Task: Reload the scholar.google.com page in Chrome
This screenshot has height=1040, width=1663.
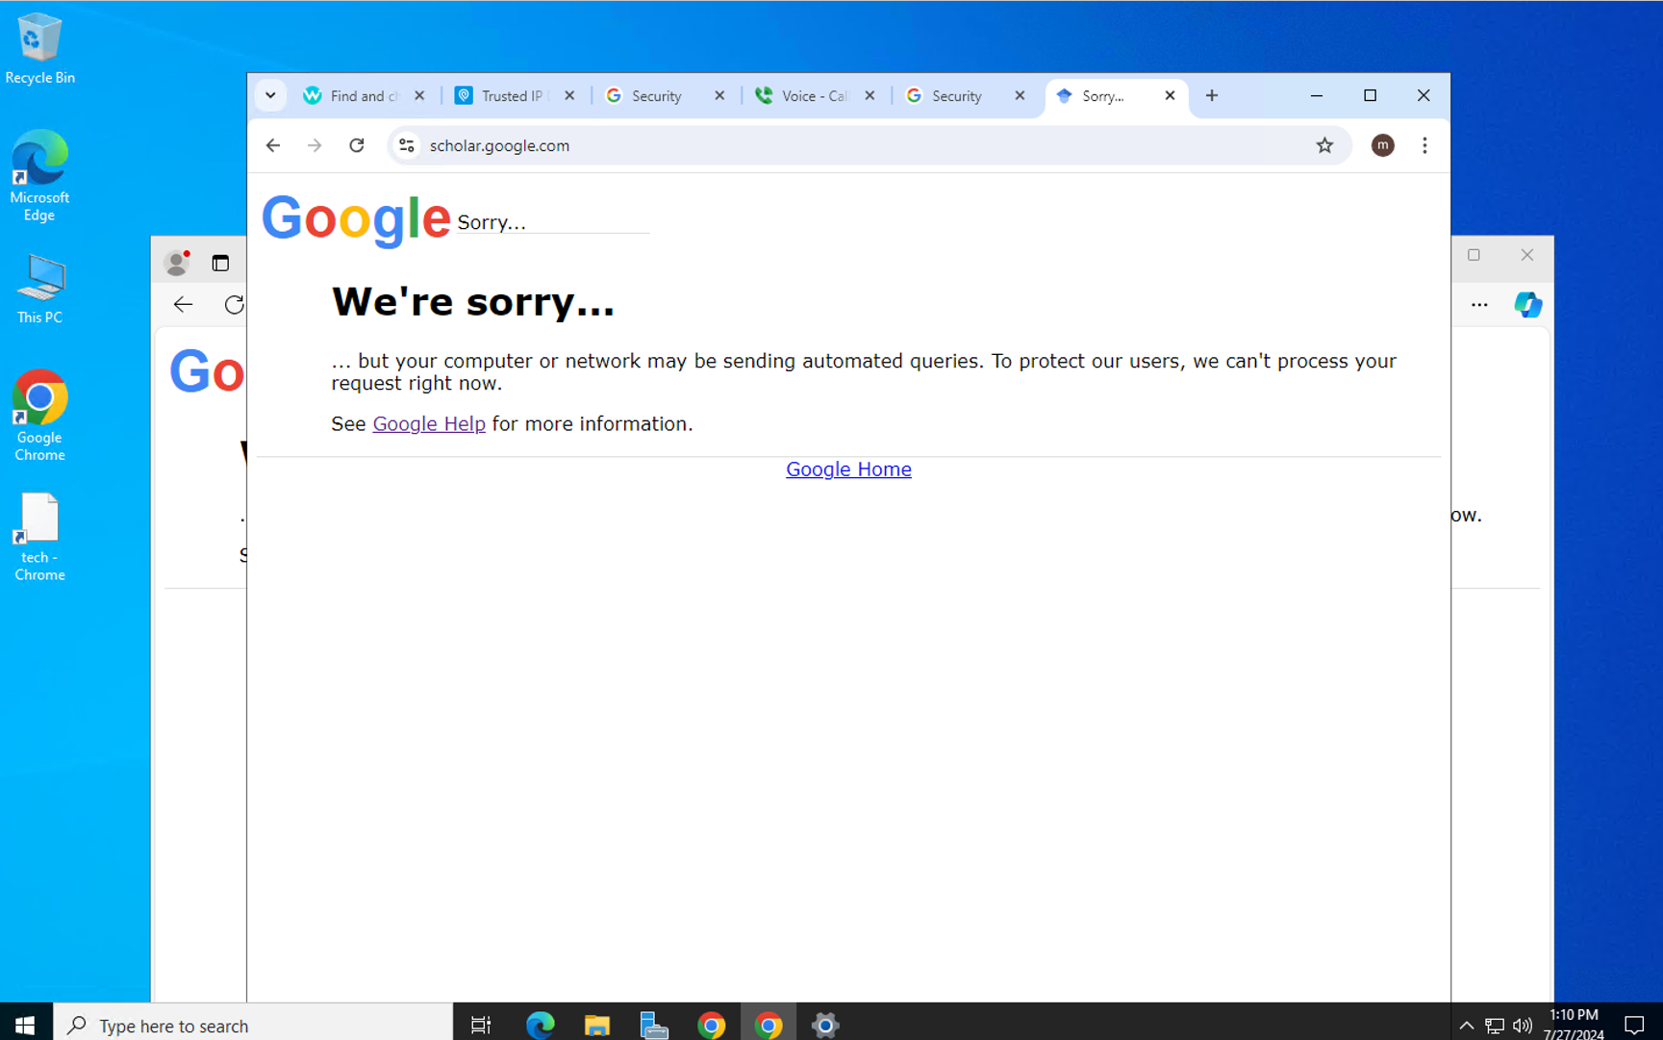Action: point(357,145)
